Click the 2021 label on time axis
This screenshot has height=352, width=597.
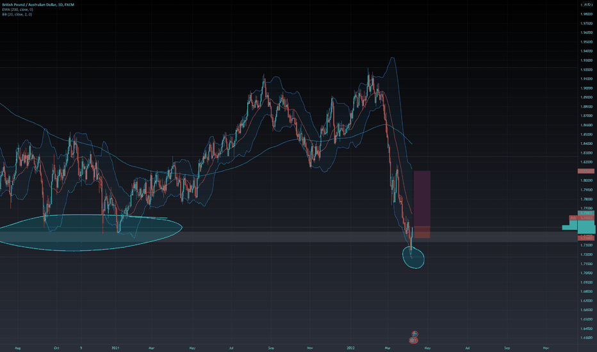tap(115, 348)
